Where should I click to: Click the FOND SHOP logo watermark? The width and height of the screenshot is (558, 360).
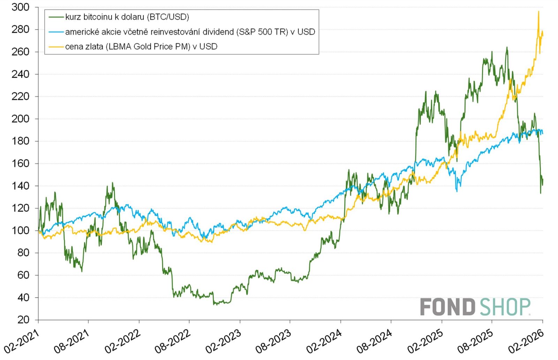[x=475, y=307]
